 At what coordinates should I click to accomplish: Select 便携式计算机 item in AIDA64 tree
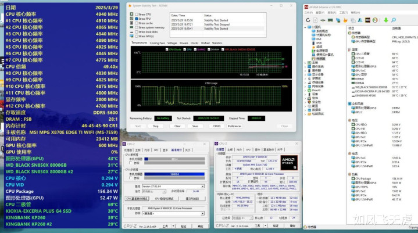point(322,55)
